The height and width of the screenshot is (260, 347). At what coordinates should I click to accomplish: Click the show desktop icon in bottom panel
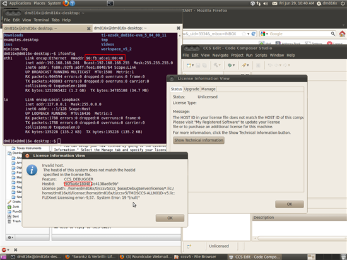click(4, 257)
